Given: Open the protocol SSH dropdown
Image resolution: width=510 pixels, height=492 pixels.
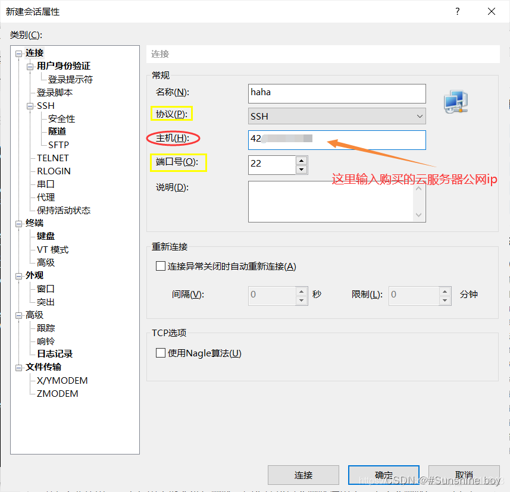Looking at the screenshot, I should point(337,116).
